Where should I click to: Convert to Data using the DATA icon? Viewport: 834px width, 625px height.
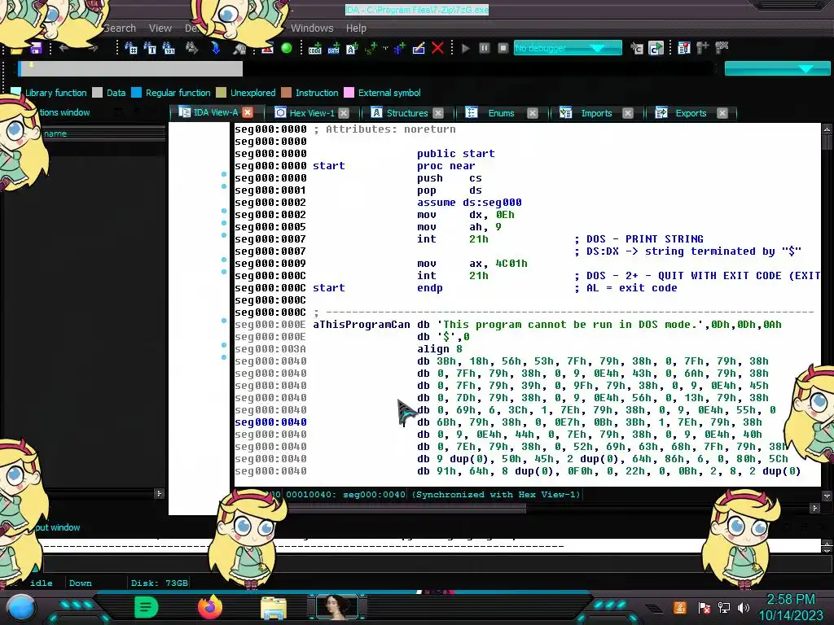click(x=333, y=48)
